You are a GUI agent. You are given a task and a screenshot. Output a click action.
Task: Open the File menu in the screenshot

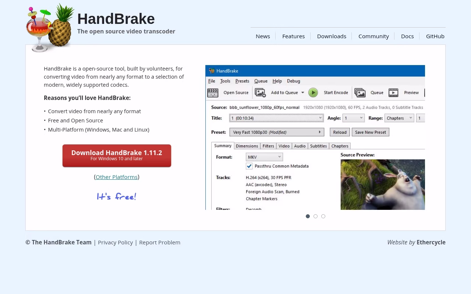[x=212, y=81]
